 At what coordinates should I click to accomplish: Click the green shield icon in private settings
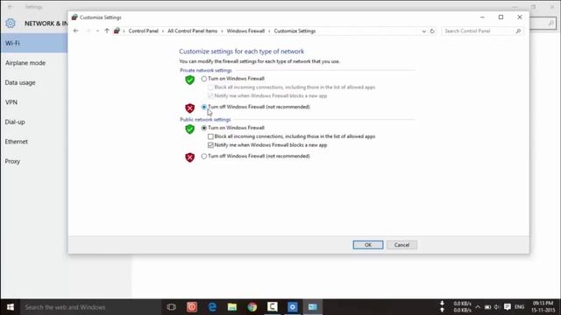tap(189, 80)
